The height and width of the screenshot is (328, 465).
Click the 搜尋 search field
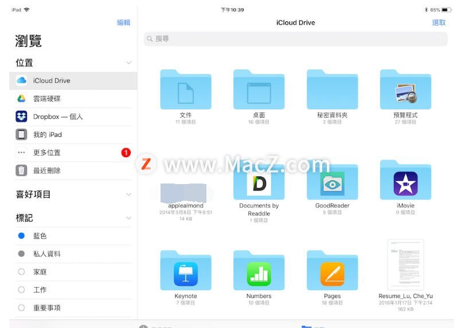296,39
